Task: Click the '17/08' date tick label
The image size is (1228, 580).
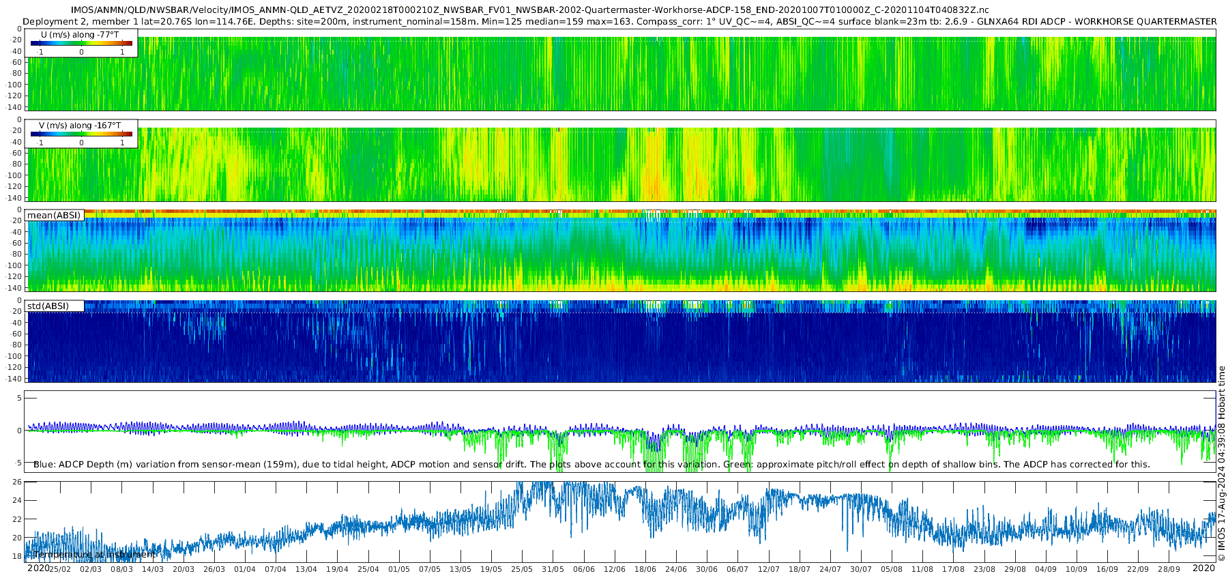Action: (x=954, y=569)
